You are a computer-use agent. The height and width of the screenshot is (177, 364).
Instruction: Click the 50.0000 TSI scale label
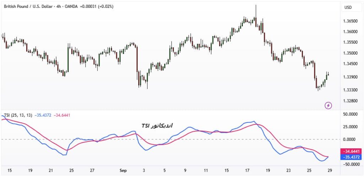pos(350,115)
